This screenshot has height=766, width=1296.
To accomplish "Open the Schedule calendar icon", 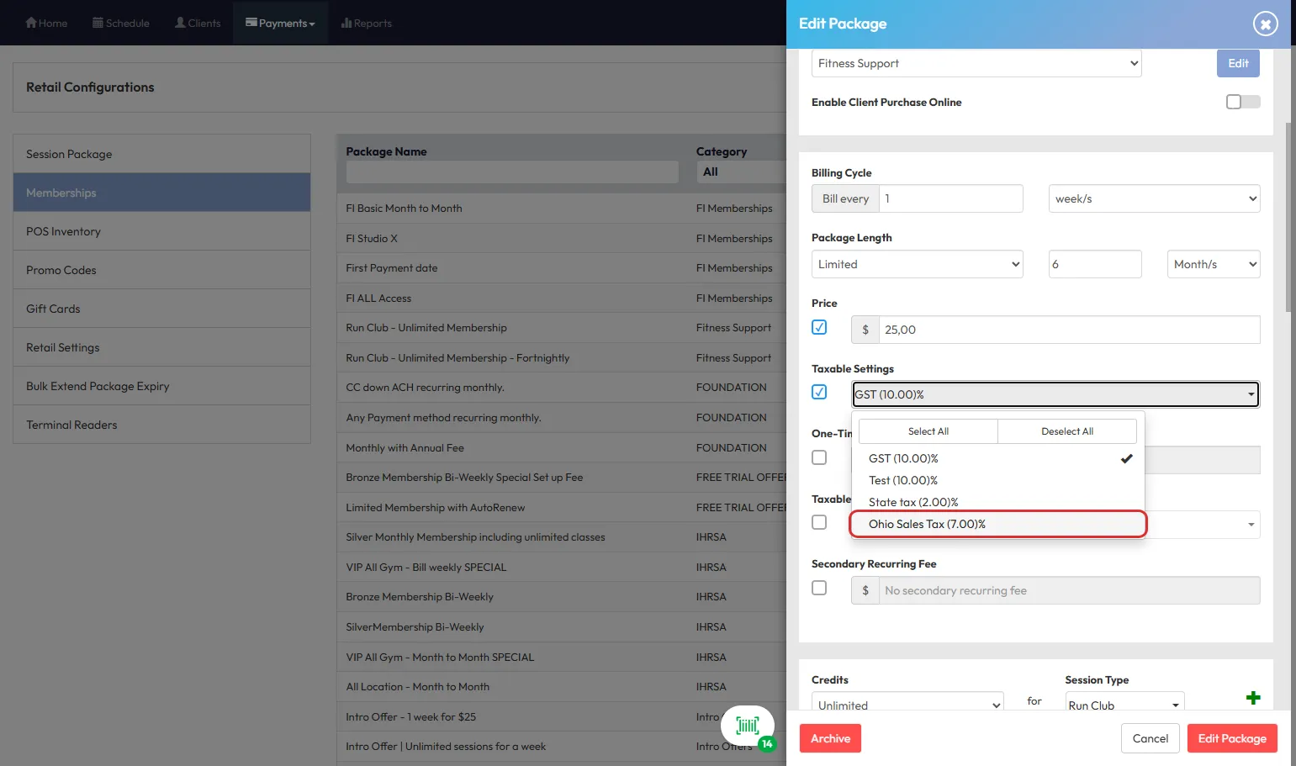I will (98, 23).
